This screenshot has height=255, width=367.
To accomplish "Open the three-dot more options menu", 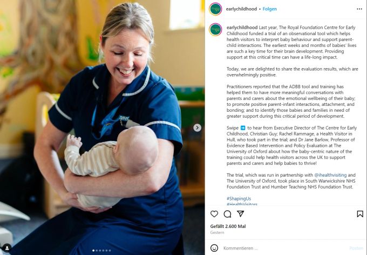I will tap(359, 9).
